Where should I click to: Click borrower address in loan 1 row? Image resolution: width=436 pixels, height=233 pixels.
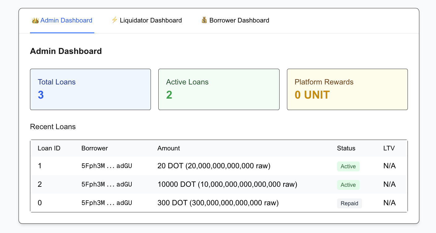tap(107, 166)
